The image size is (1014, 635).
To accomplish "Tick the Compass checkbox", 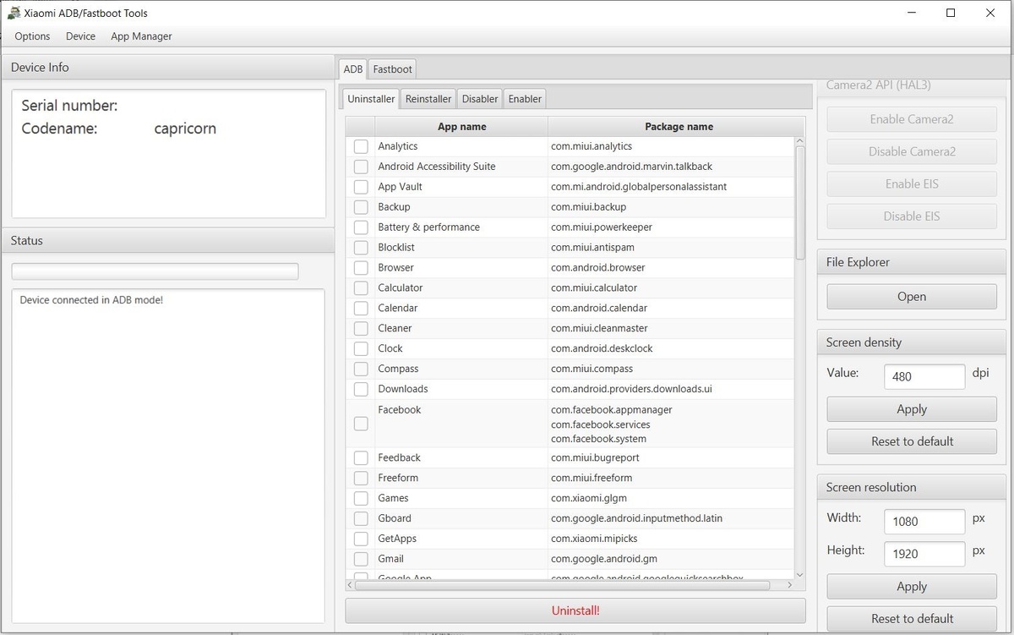I will 361,370.
